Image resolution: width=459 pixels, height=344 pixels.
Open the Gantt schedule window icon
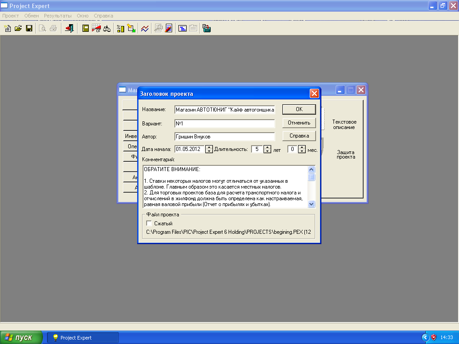pyautogui.click(x=182, y=28)
